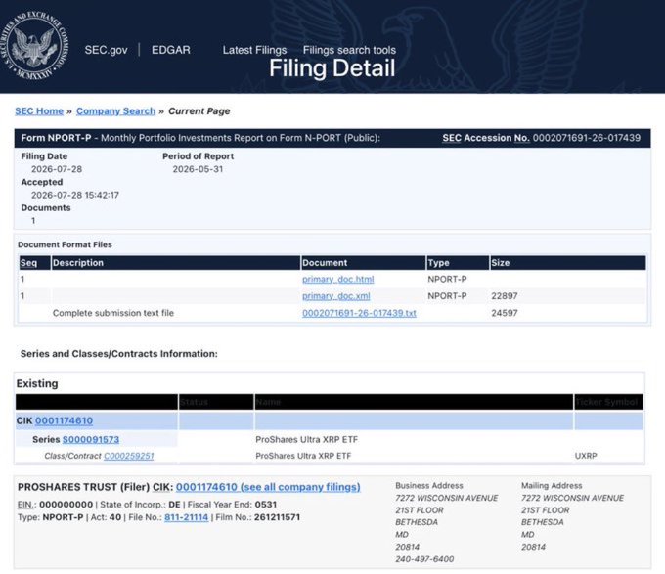
Task: Click Accepted timestamp 2026-07-28 15:42:17
Action: click(75, 195)
